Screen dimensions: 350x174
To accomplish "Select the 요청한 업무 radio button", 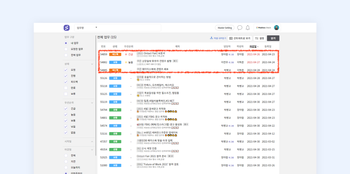I will pos(66,49).
